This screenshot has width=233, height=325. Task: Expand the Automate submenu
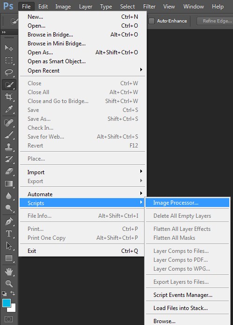pos(82,194)
